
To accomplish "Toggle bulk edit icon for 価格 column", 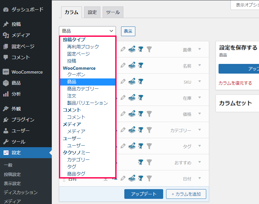I will point(132,114).
